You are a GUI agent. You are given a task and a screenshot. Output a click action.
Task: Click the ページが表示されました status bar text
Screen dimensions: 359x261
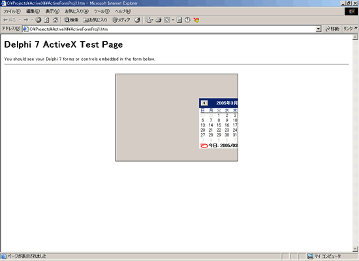coord(27,256)
